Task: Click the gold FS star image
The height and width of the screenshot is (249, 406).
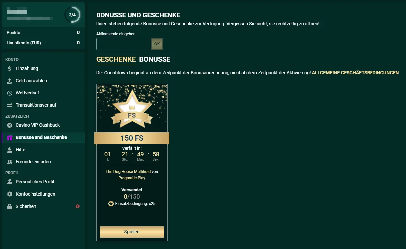Action: pyautogui.click(x=132, y=108)
